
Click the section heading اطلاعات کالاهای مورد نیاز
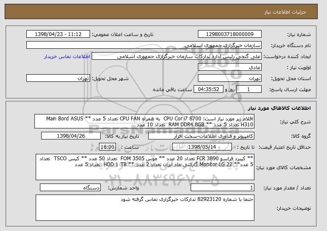click(279, 108)
